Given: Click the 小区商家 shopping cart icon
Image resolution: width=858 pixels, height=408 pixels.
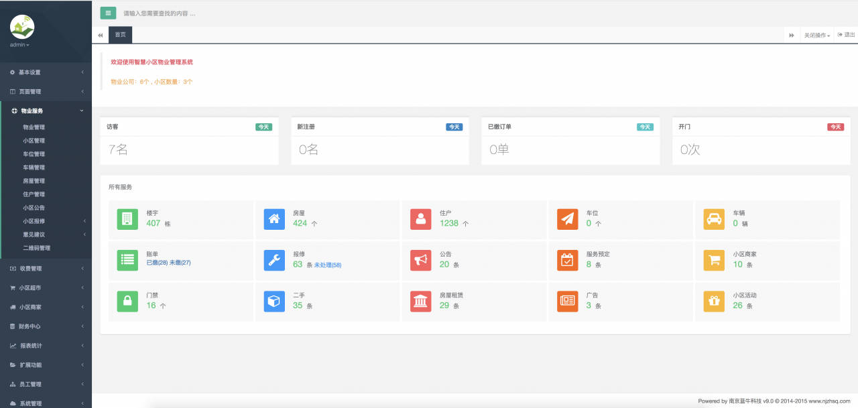Looking at the screenshot, I should pyautogui.click(x=714, y=261).
